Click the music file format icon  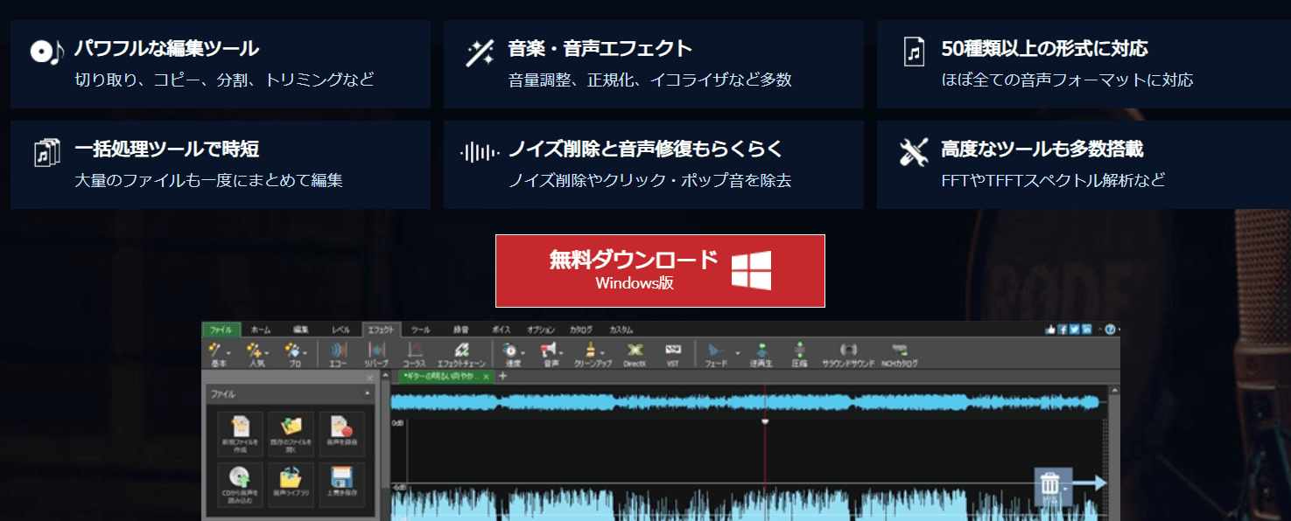click(914, 52)
